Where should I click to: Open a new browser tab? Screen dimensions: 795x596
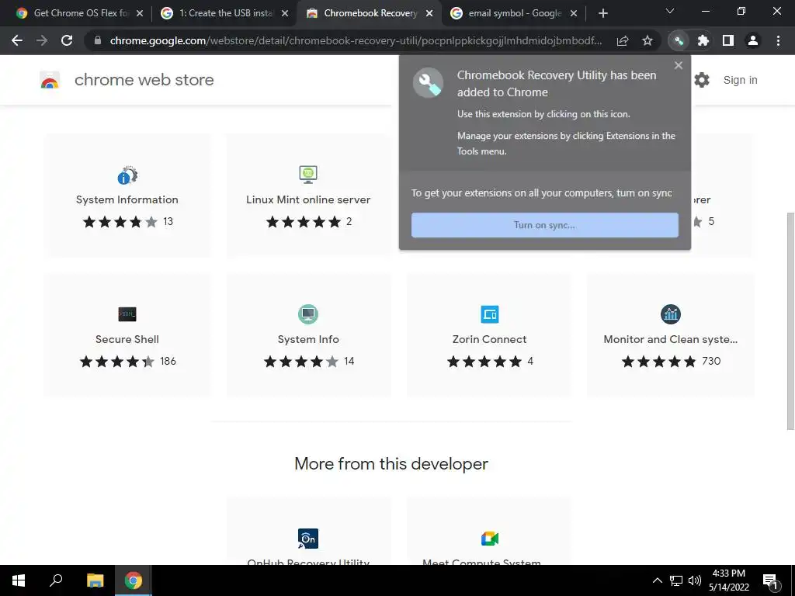[602, 13]
